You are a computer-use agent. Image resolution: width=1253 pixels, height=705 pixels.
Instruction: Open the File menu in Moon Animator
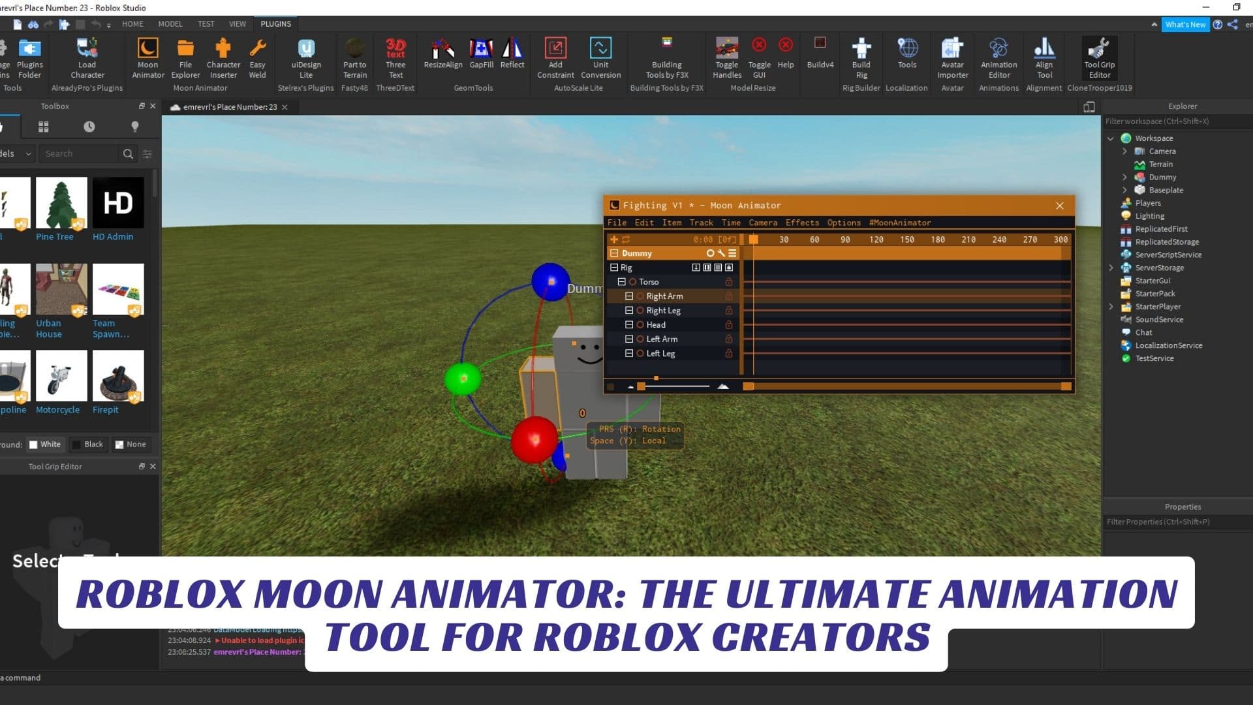(x=617, y=223)
